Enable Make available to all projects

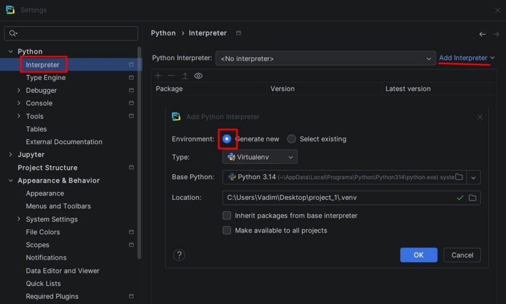tap(227, 230)
